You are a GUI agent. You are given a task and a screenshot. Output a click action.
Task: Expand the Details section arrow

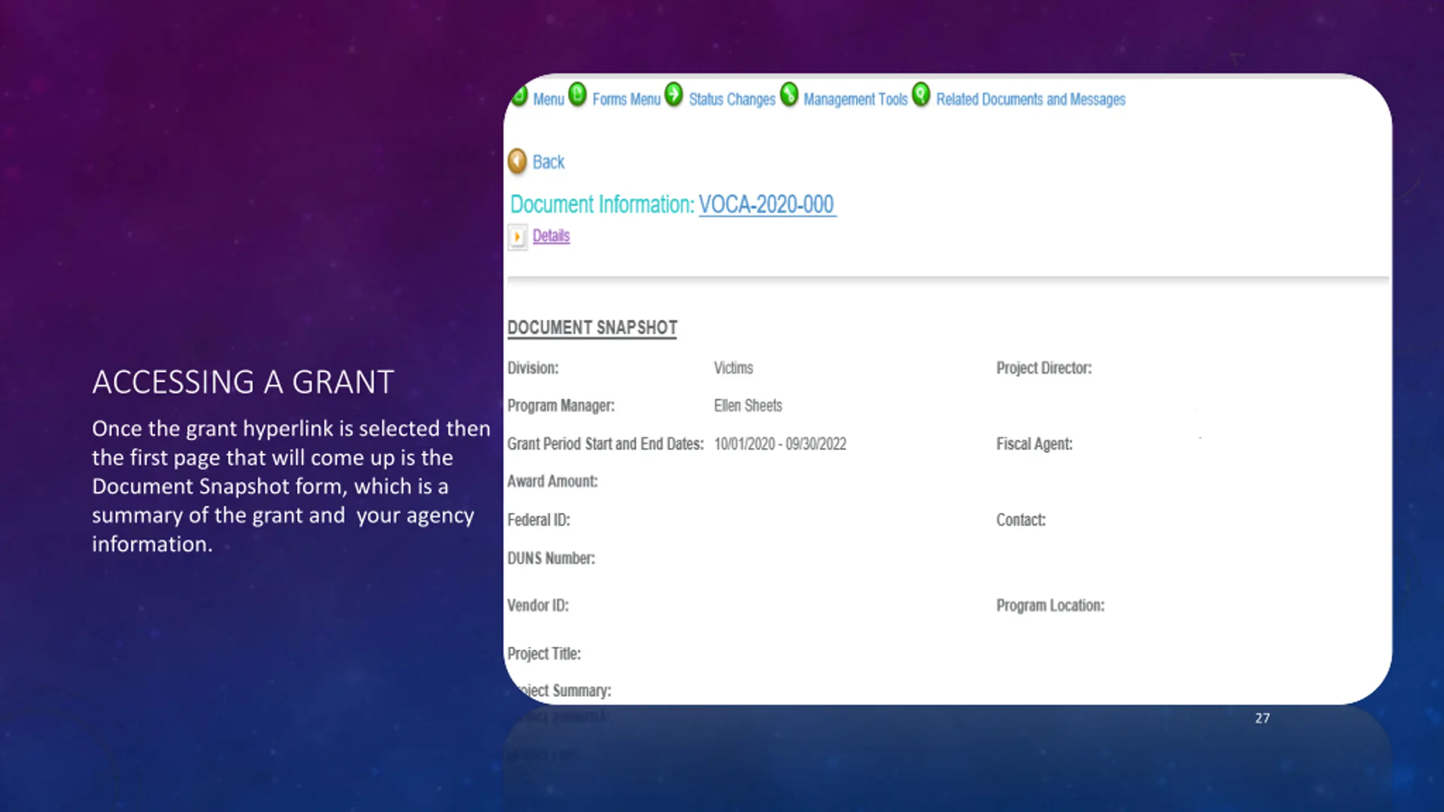(517, 237)
